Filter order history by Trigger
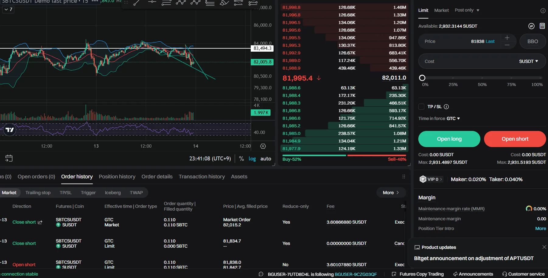 (88, 193)
